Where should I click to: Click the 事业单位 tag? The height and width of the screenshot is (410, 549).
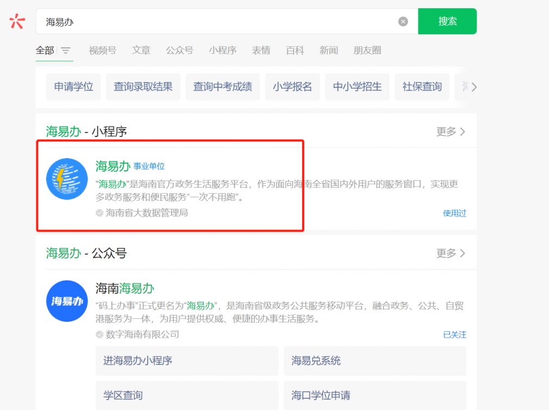coord(149,166)
